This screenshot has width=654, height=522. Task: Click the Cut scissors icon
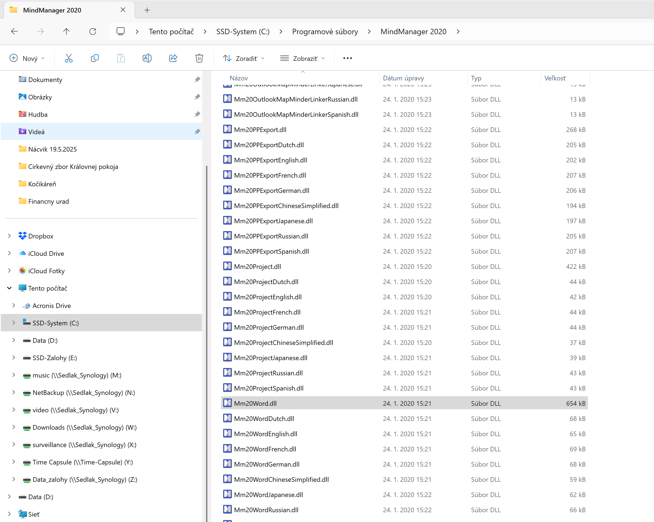[68, 58]
